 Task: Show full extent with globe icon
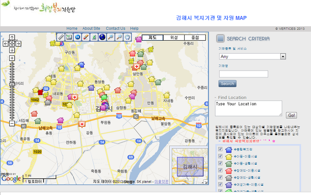click(102, 37)
